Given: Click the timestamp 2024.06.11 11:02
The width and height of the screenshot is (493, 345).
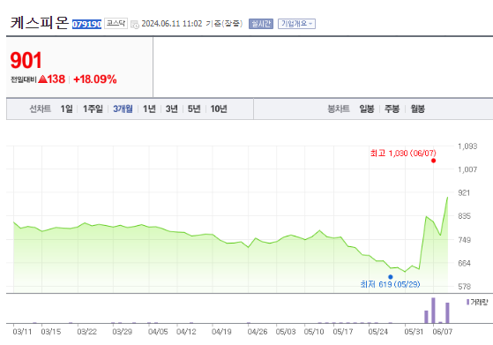Looking at the screenshot, I should coord(172,24).
